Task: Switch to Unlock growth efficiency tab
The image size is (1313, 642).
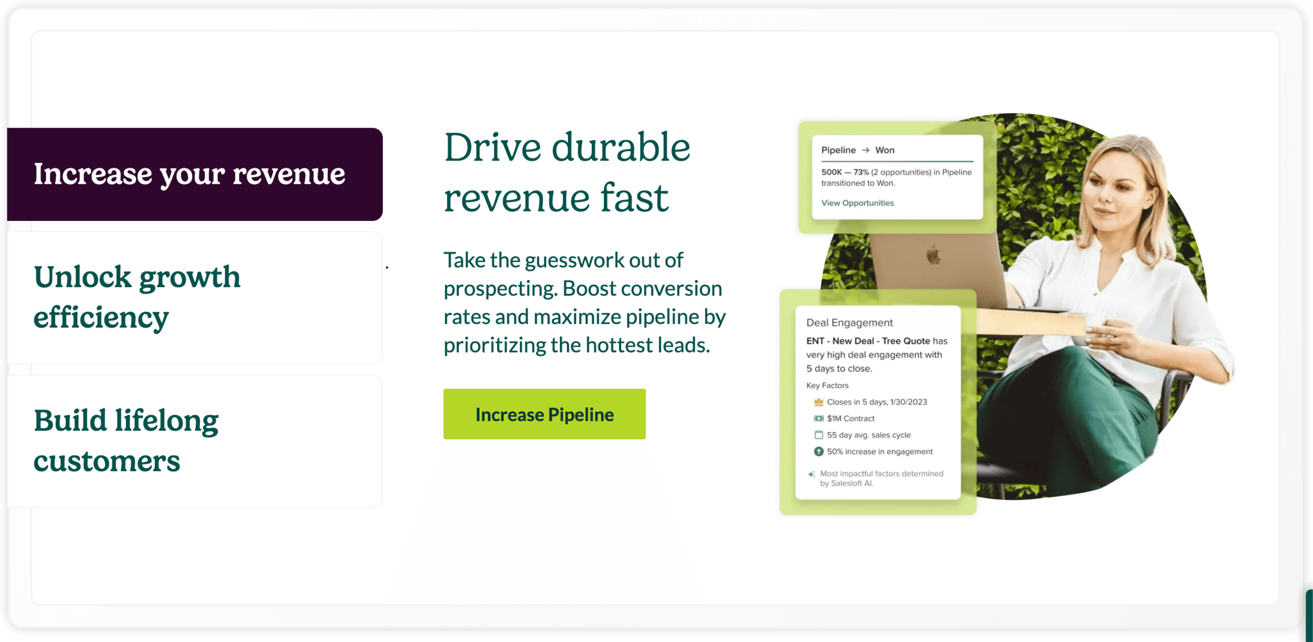Action: click(x=194, y=297)
